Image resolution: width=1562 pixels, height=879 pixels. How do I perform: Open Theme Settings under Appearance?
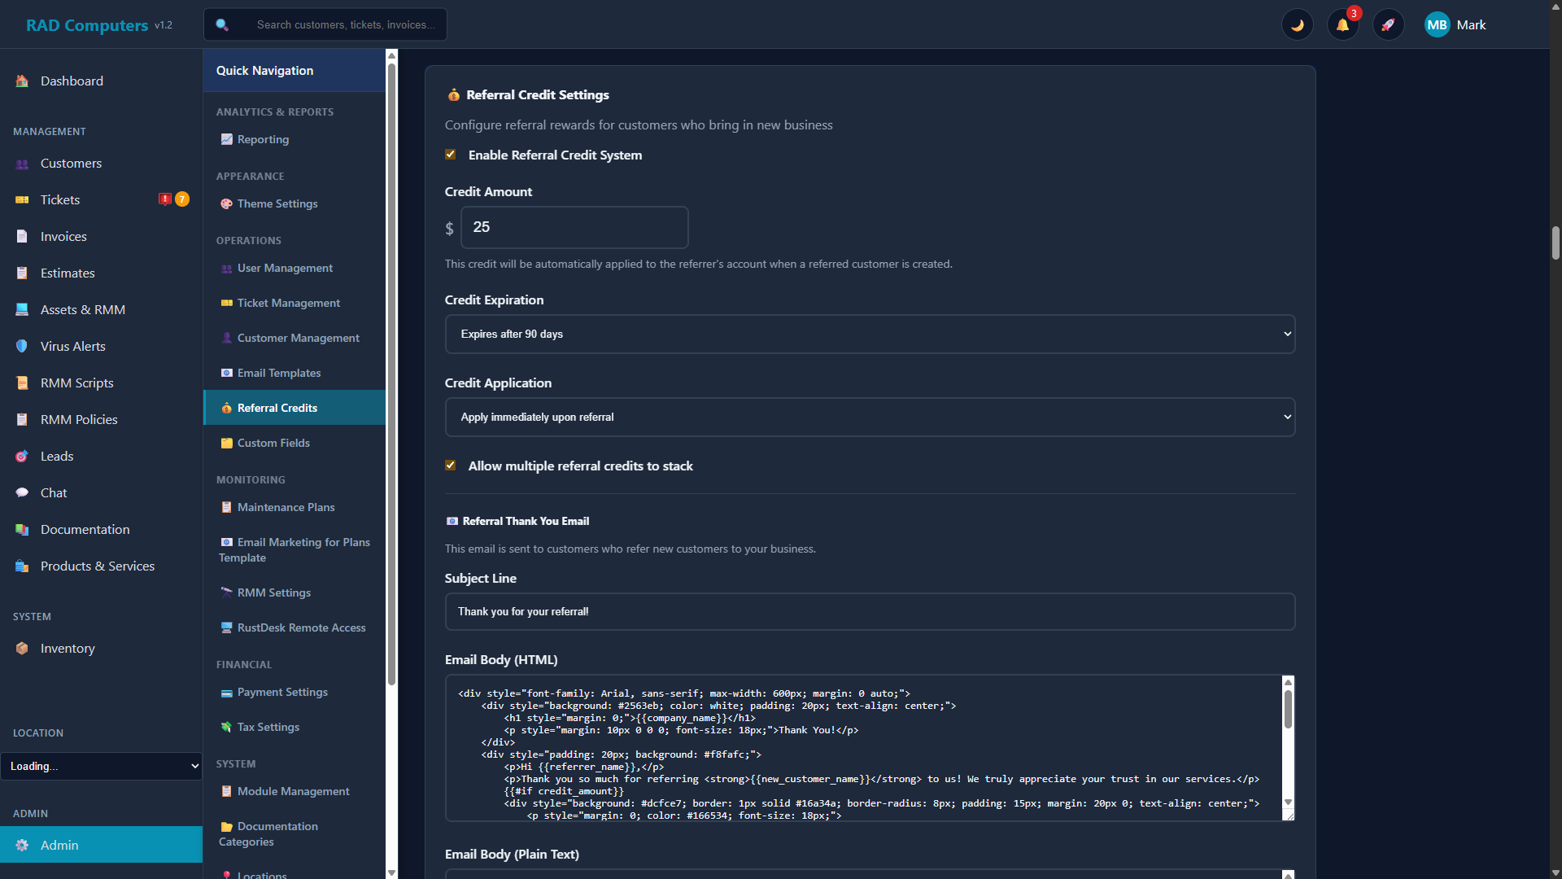(x=277, y=203)
